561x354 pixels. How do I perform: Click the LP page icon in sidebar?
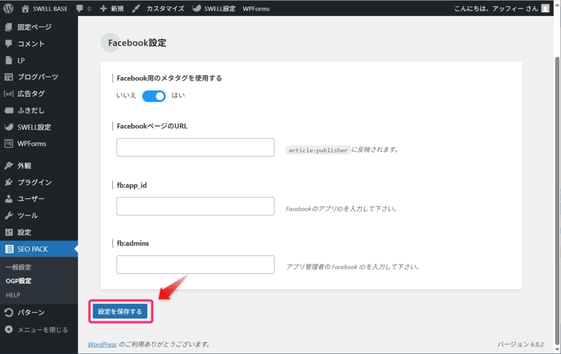pyautogui.click(x=9, y=60)
